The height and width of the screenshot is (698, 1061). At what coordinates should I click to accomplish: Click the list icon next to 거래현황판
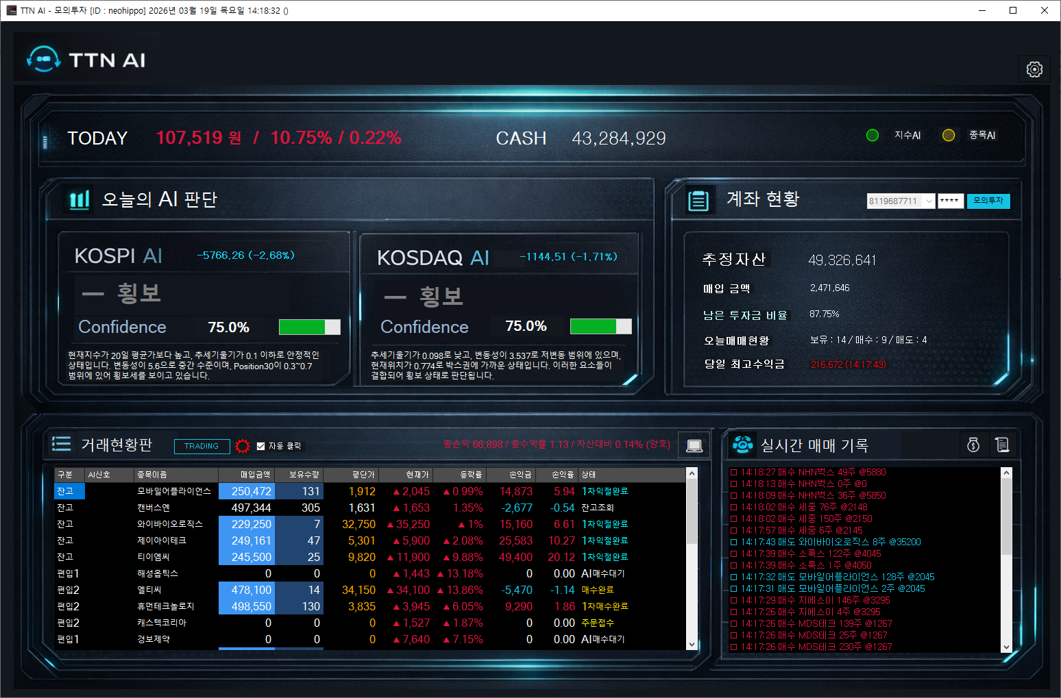[x=62, y=445]
